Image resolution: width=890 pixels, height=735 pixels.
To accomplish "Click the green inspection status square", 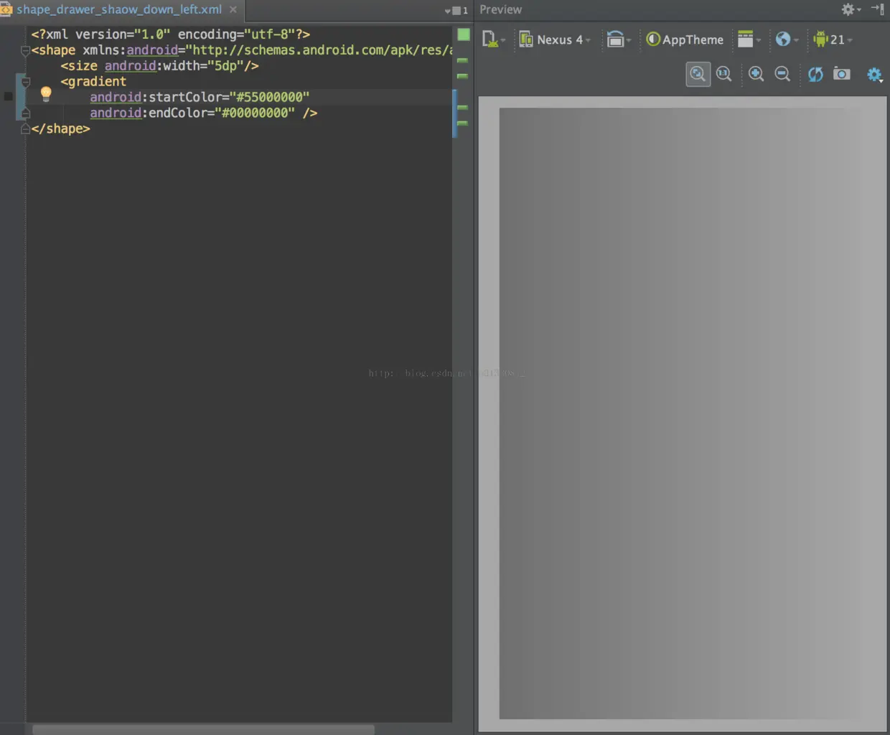I will pyautogui.click(x=464, y=34).
